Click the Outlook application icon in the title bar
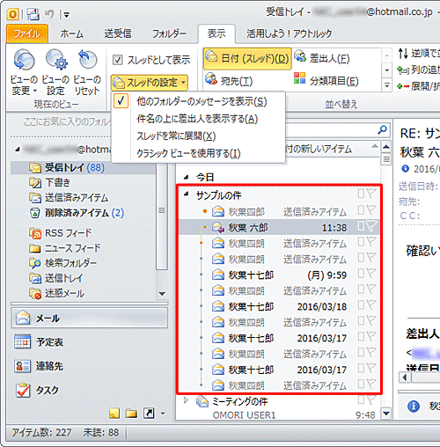The width and height of the screenshot is (440, 447). click(x=12, y=14)
